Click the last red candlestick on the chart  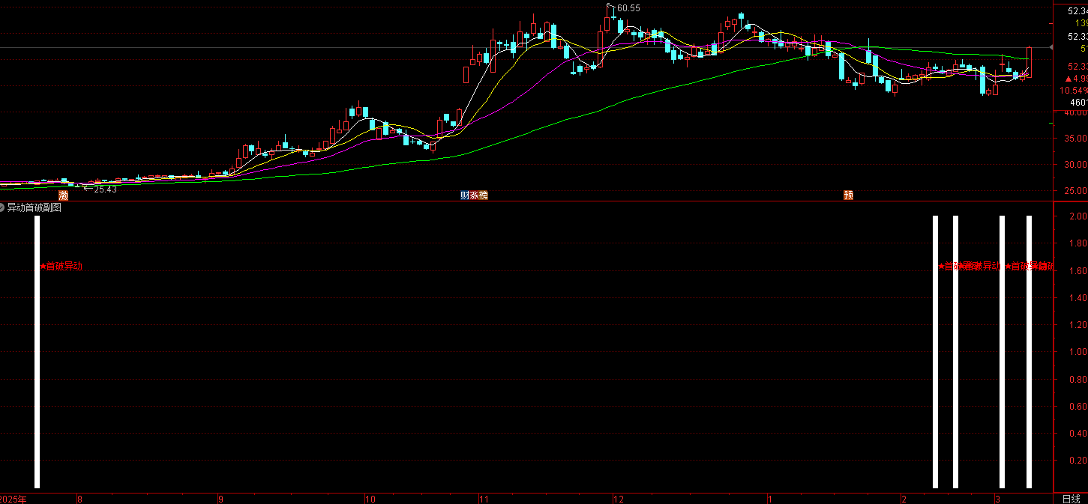[1029, 62]
